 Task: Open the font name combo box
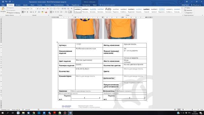click(26, 9)
